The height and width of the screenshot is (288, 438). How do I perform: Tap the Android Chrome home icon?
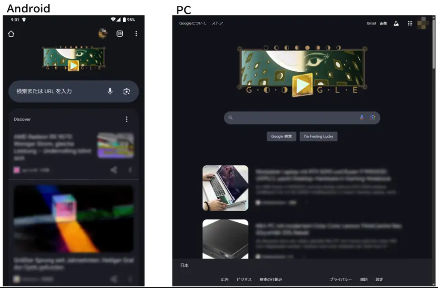point(11,34)
